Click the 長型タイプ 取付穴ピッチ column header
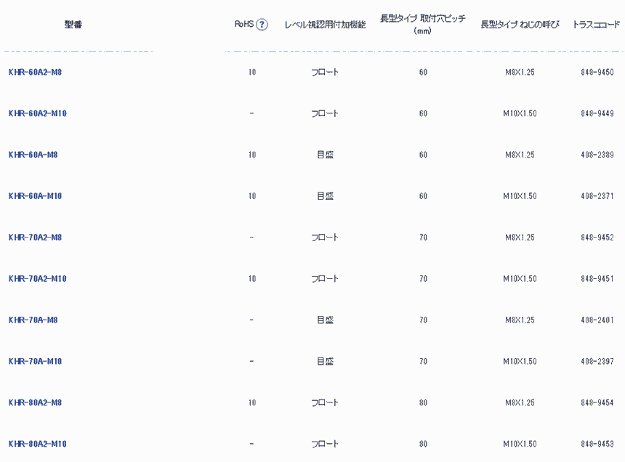625x462 pixels. [x=423, y=24]
